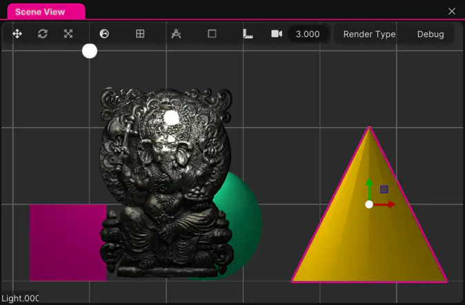Select the magenta cube object

(x=66, y=242)
